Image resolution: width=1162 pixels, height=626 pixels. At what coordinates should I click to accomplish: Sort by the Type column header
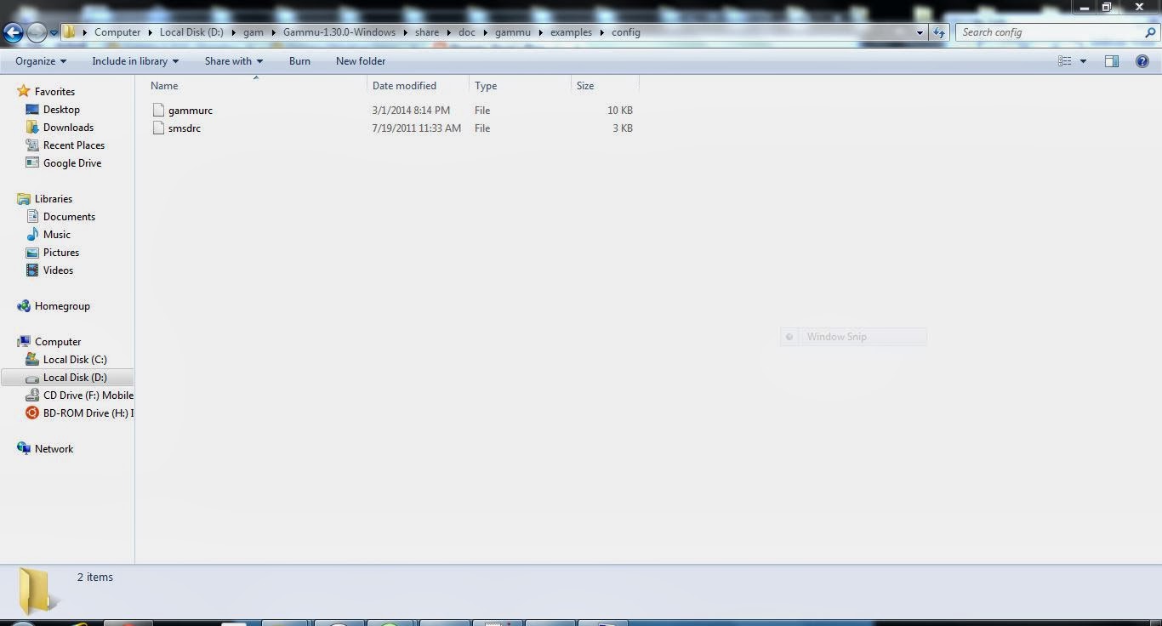pos(520,86)
